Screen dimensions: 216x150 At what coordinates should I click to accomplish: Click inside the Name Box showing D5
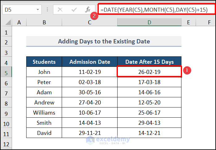coord(19,10)
